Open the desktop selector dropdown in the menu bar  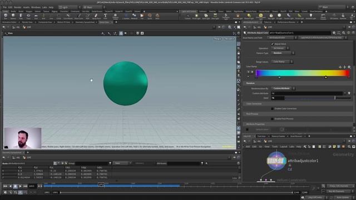pyautogui.click(x=69, y=7)
